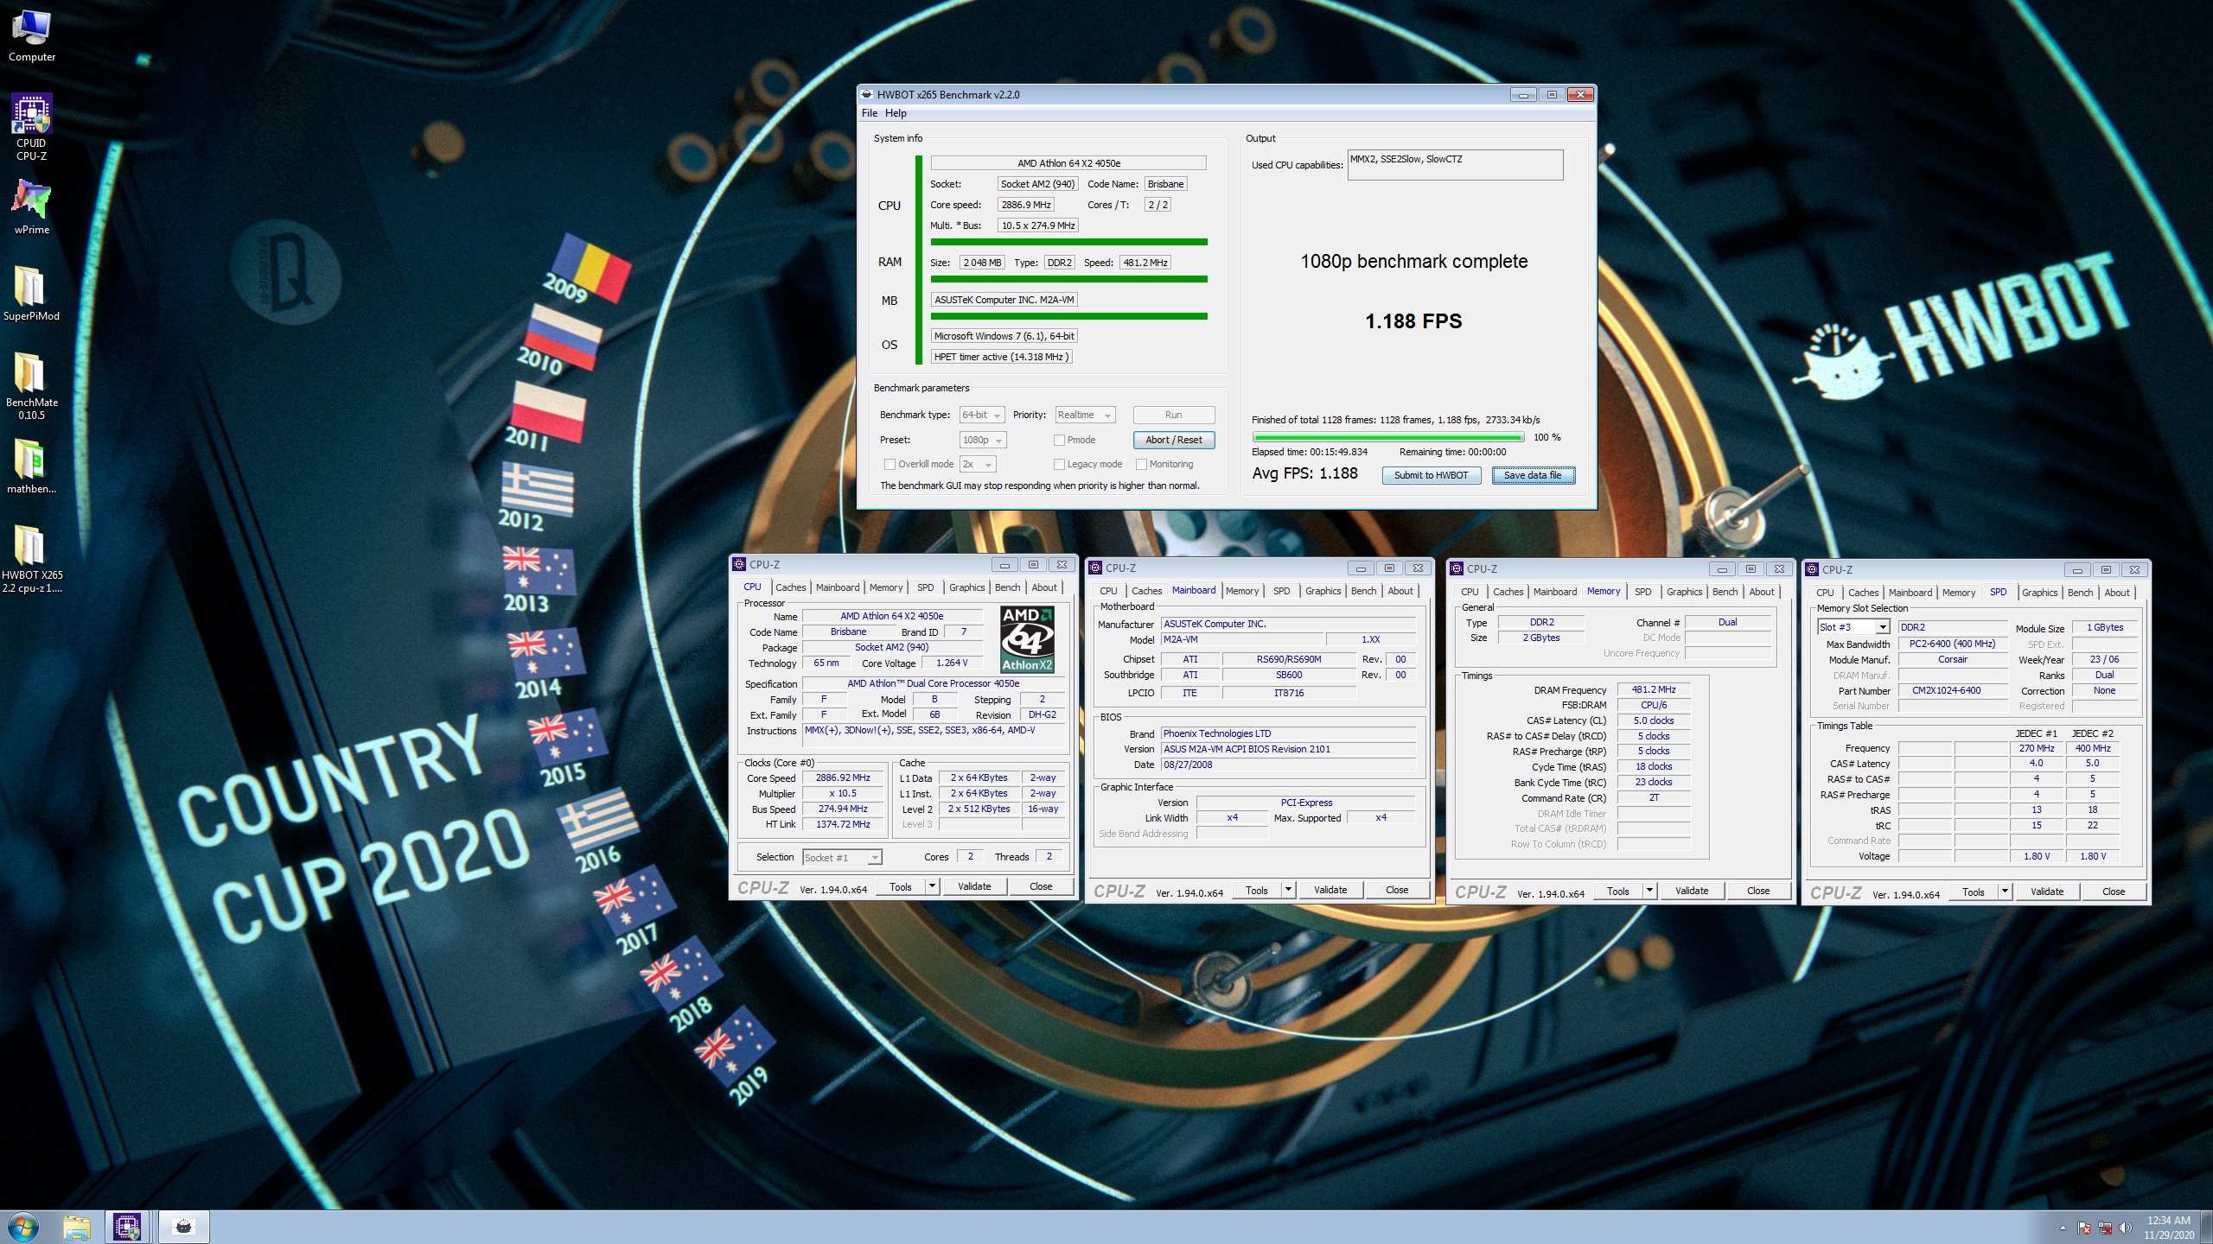Viewport: 2213px width, 1244px height.
Task: Click the title icon of the CPU tab CPU-Z window
Action: point(739,564)
